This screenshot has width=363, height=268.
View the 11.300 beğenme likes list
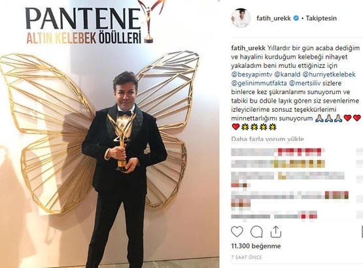[256, 246]
